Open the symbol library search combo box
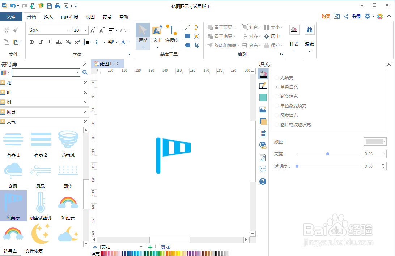Image resolution: width=395 pixels, height=256 pixels. tap(46, 72)
